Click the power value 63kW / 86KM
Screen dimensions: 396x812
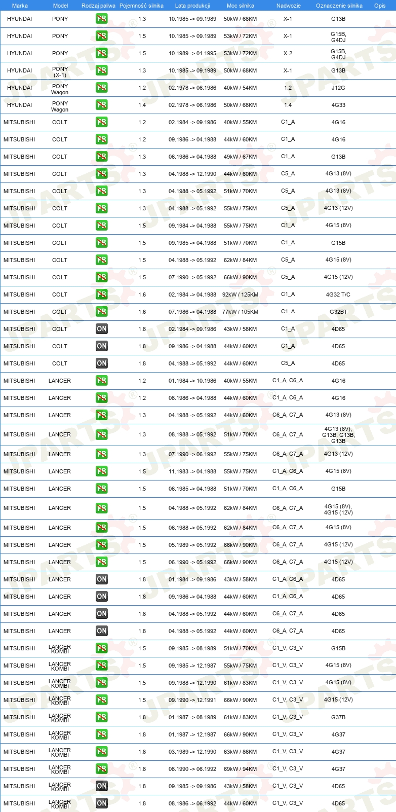point(241,752)
